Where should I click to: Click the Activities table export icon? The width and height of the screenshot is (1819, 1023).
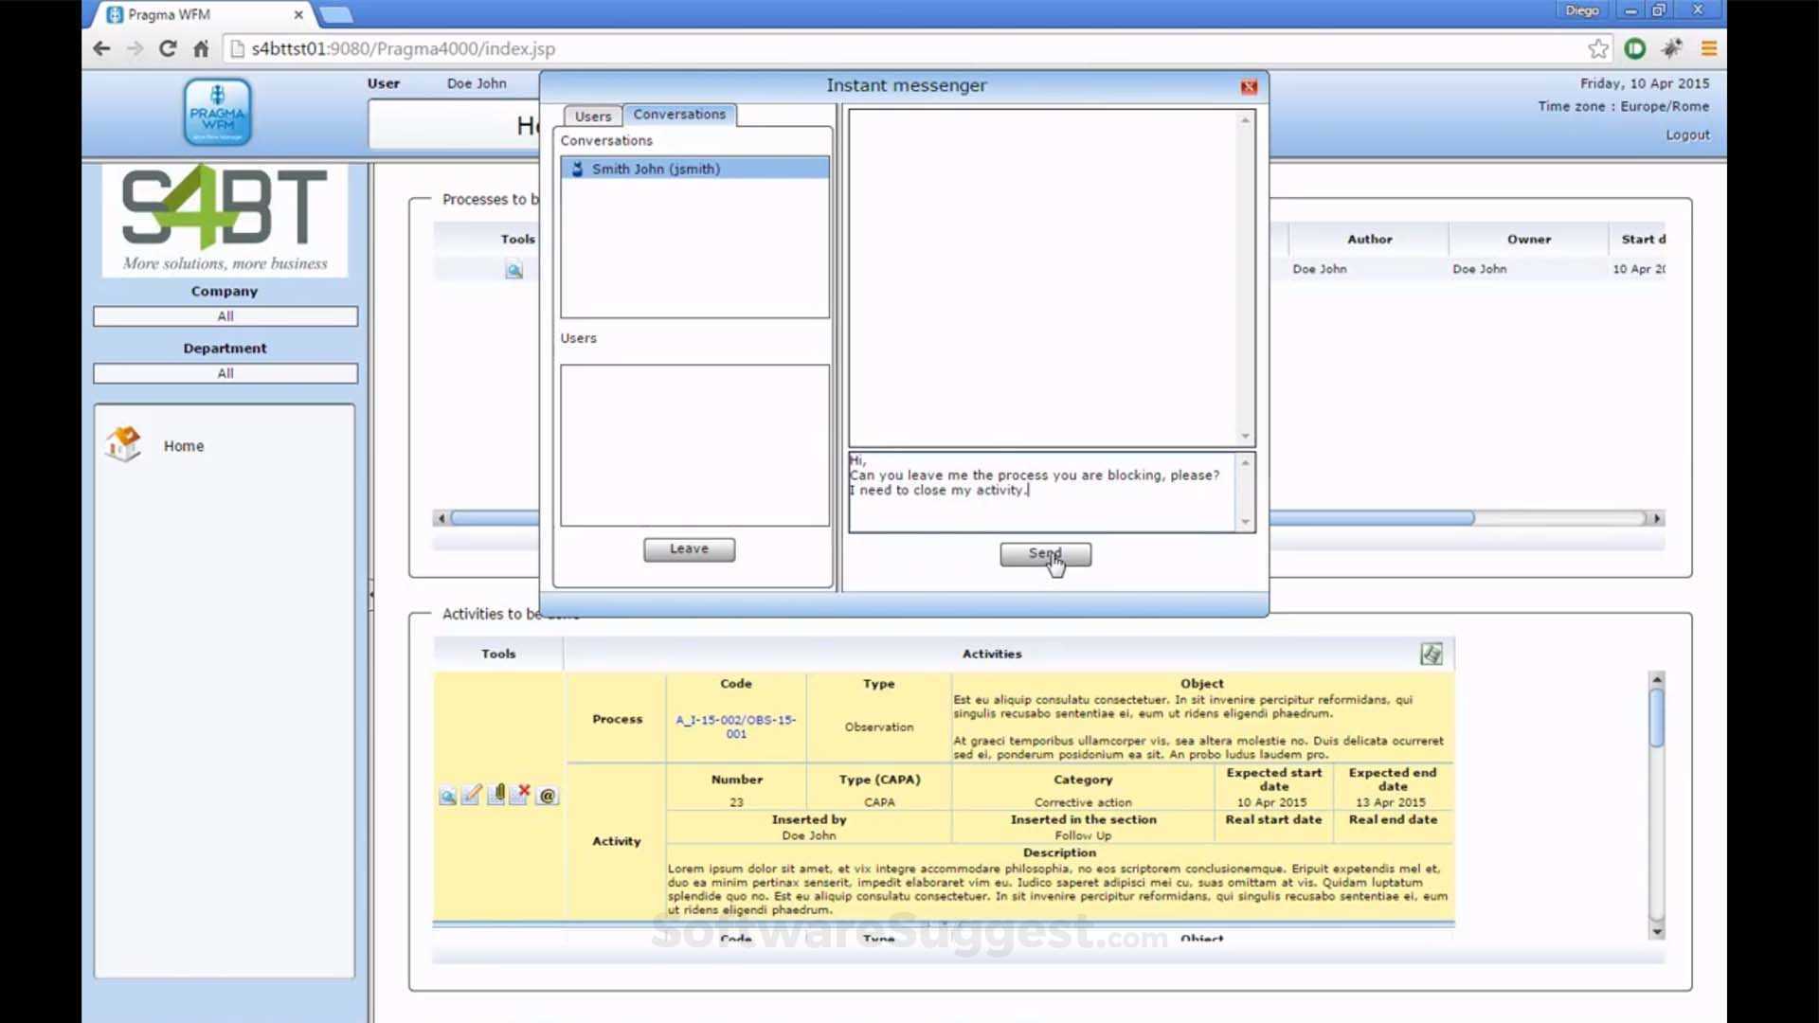click(1431, 654)
